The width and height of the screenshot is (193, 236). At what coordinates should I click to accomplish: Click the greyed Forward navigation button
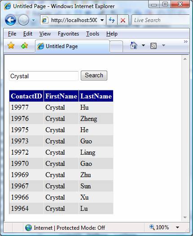pos(23,20)
